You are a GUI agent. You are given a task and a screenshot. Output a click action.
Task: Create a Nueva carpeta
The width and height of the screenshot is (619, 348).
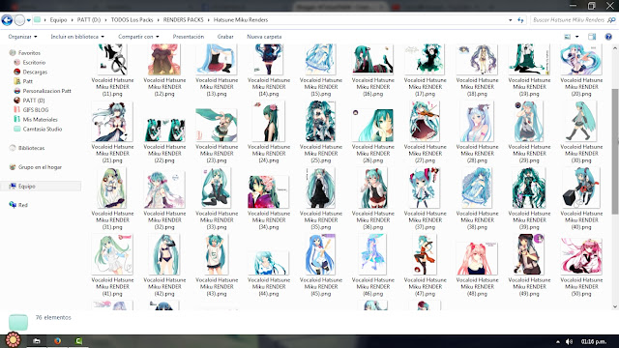[264, 37]
